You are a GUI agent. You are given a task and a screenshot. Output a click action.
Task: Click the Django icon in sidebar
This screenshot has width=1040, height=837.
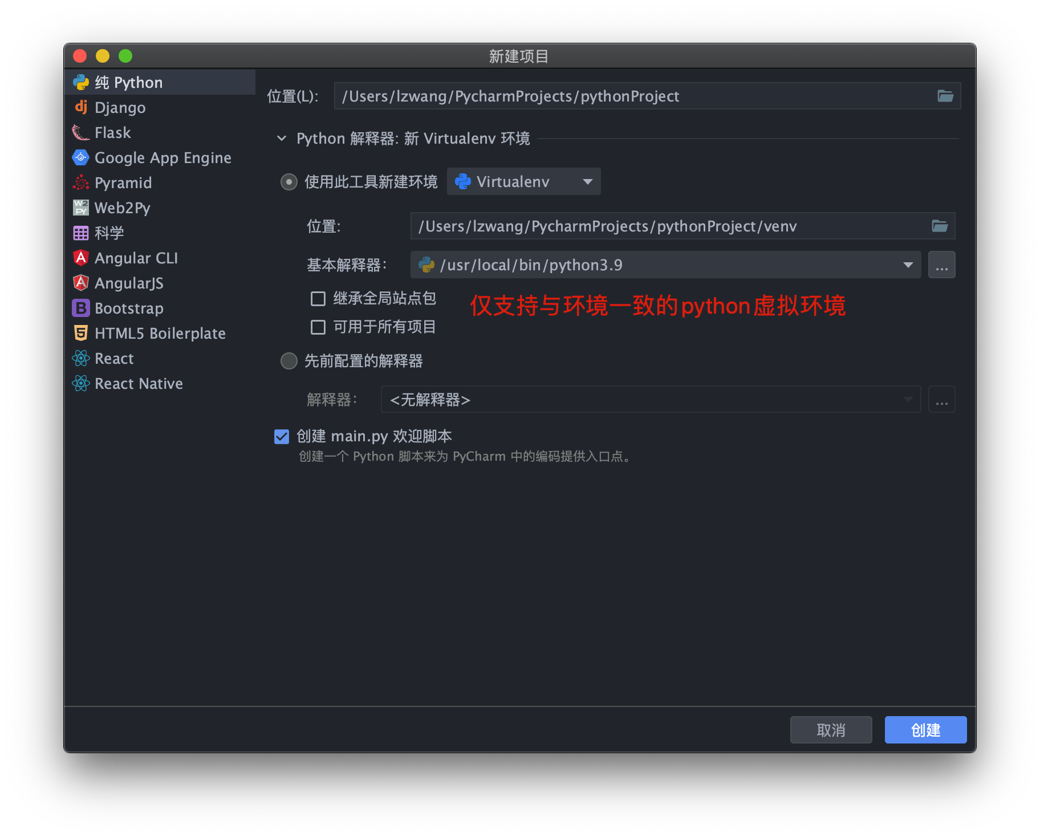(x=81, y=107)
